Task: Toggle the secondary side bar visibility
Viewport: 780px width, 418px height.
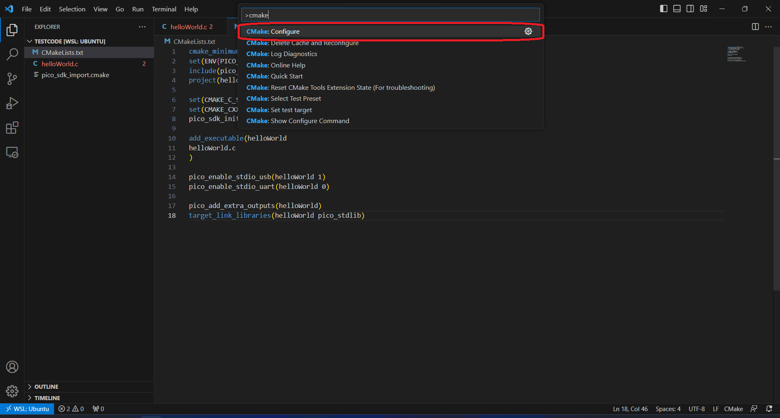Action: pos(690,9)
